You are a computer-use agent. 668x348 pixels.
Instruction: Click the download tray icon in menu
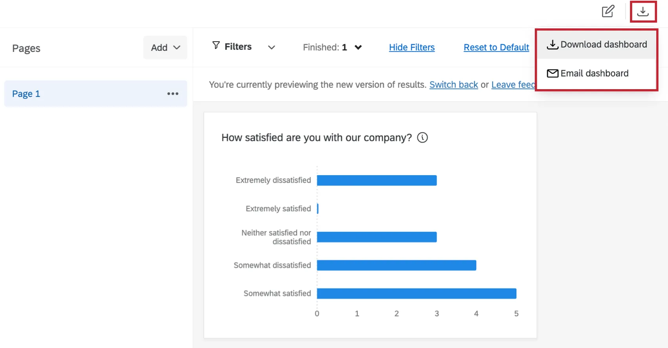552,44
